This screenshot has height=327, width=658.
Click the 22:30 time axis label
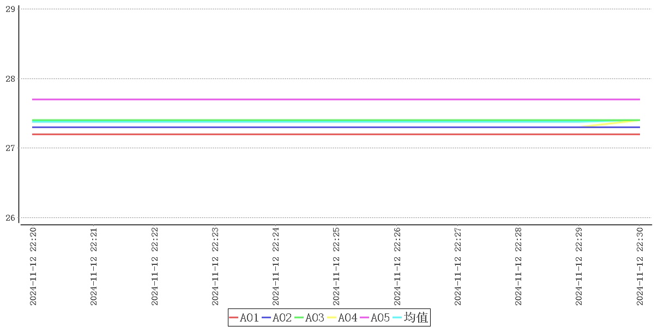coord(639,266)
